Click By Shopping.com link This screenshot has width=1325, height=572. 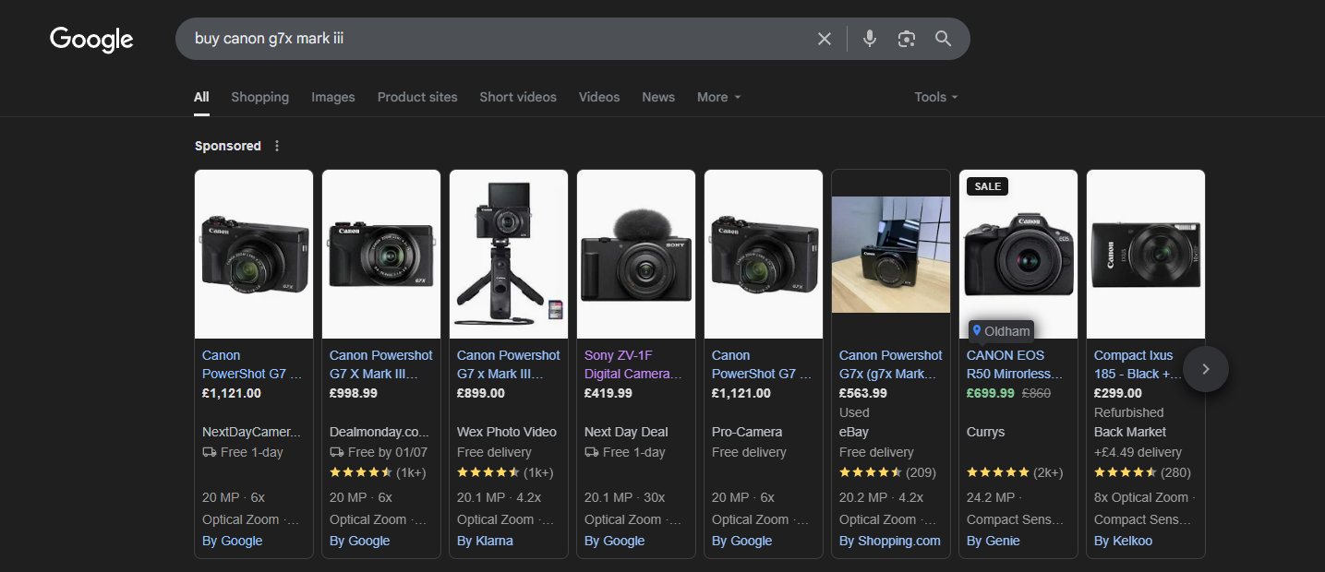[x=890, y=541]
